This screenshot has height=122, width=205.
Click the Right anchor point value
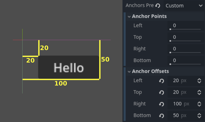175,49
